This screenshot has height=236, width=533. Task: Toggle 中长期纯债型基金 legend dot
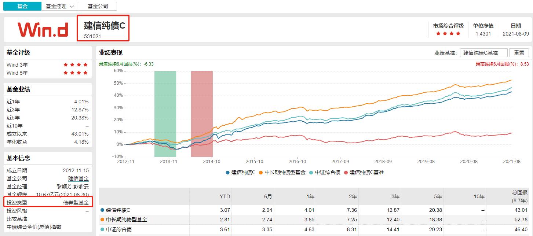coord(261,172)
